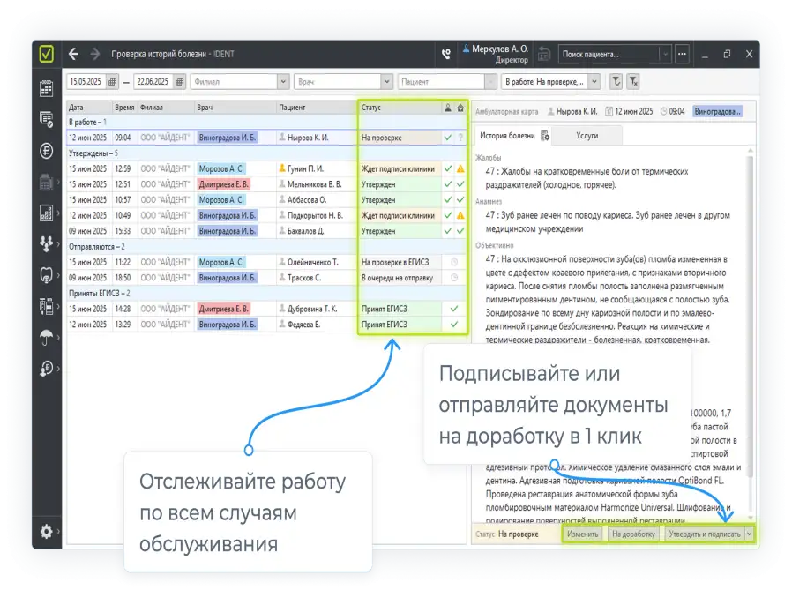Expand the Врач filter dropdown
792x590 pixels.
[387, 81]
